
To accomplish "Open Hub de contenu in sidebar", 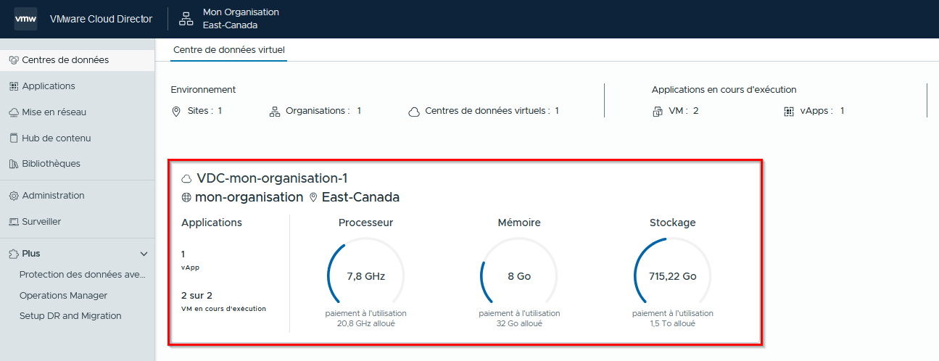I will tap(77, 138).
